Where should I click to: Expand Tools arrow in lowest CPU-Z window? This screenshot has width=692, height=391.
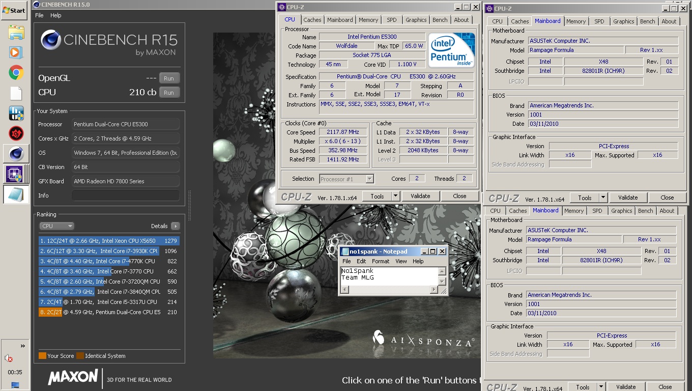point(601,387)
